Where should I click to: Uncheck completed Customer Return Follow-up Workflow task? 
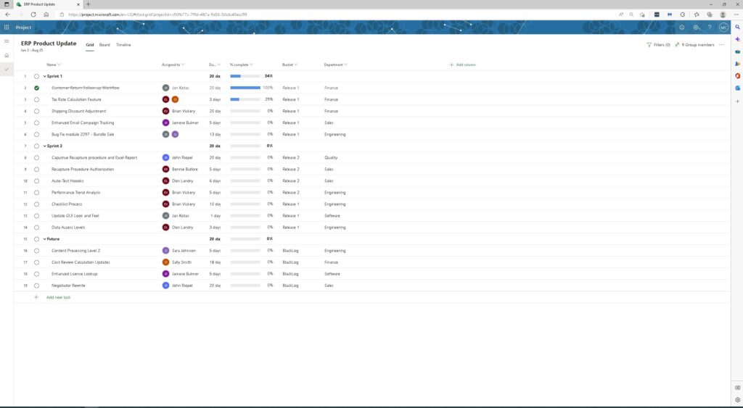click(36, 88)
